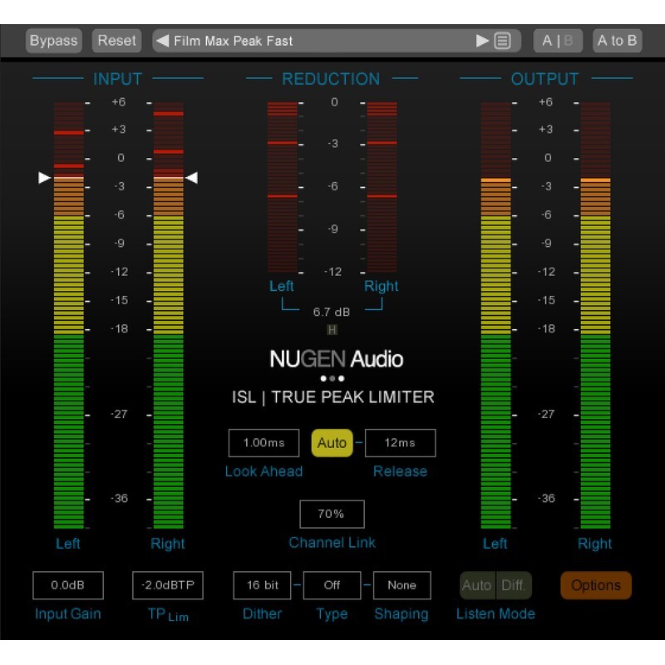Toggle Diff. listen mode

pos(514,585)
